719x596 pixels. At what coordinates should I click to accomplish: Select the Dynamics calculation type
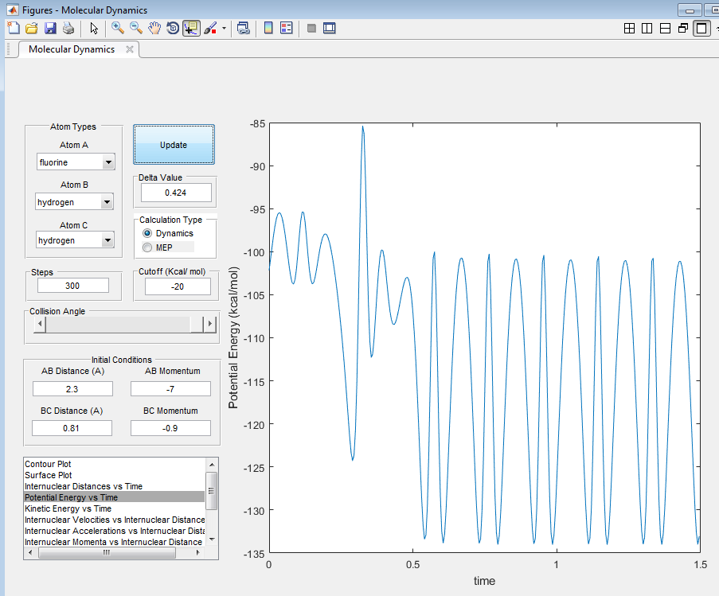147,233
